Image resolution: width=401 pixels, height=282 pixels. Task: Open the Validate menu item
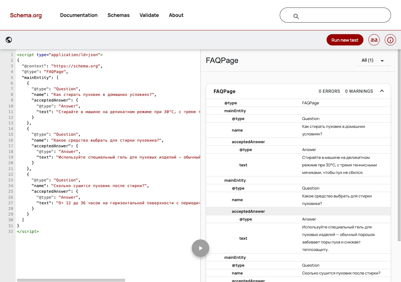click(149, 15)
